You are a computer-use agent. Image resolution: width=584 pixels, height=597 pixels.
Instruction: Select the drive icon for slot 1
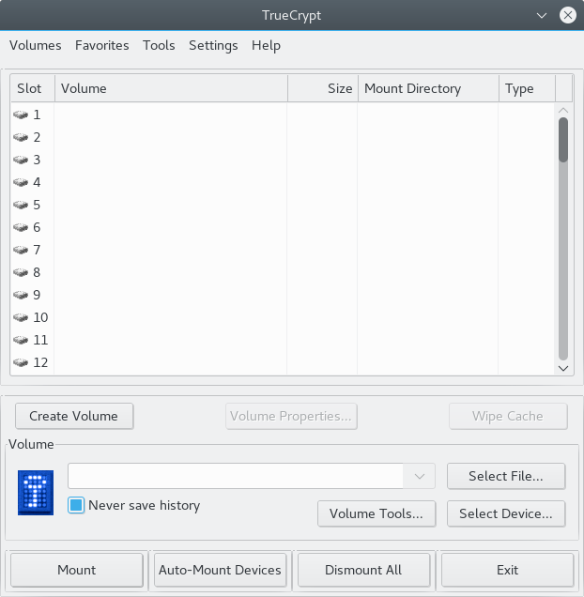coord(21,115)
